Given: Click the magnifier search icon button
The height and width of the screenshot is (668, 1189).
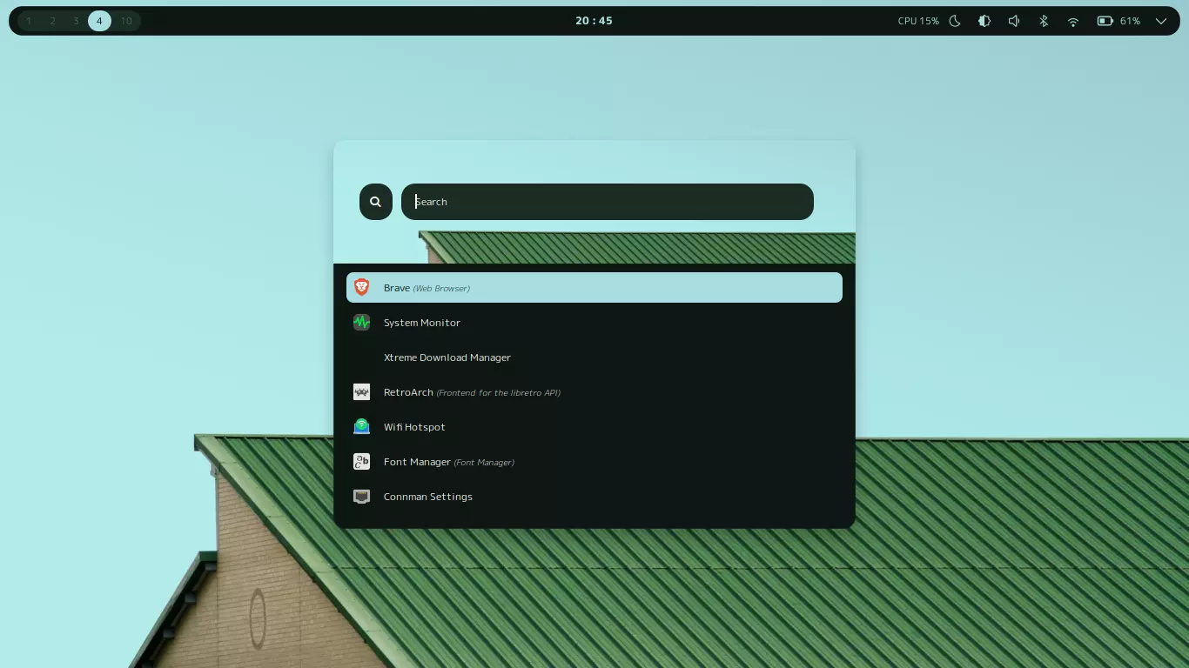Looking at the screenshot, I should point(376,202).
